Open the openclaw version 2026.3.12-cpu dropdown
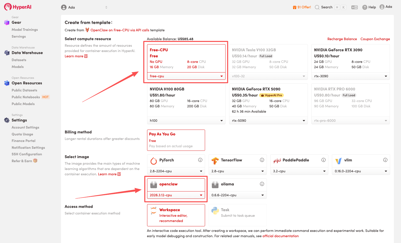Image resolution: width=401 pixels, height=243 pixels. pos(176,195)
